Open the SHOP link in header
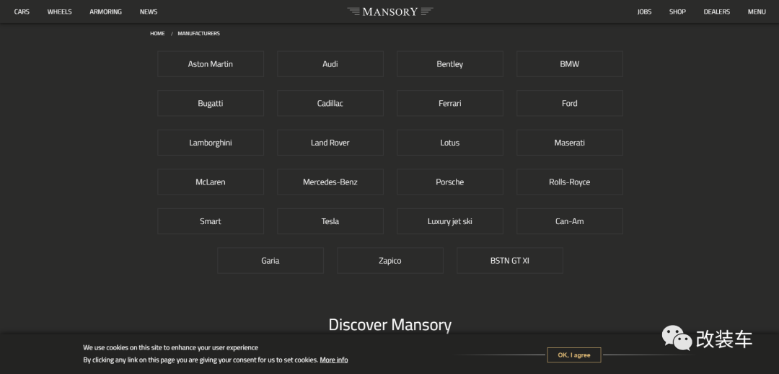Image resolution: width=779 pixels, height=374 pixels. pyautogui.click(x=677, y=12)
